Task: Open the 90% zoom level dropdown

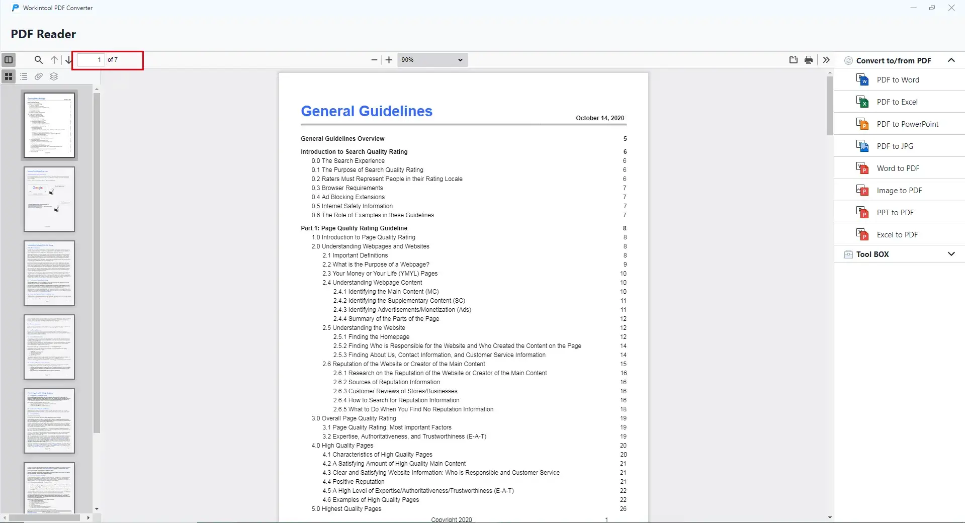Action: [432, 60]
